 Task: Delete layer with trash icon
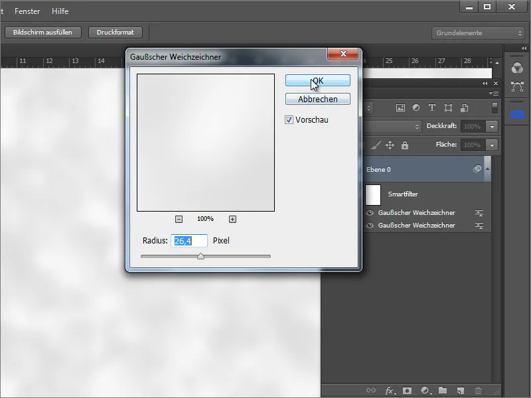click(478, 391)
